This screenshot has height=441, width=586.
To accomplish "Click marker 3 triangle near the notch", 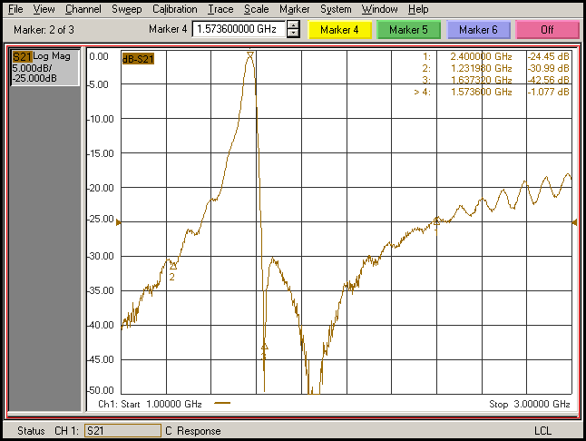I will [x=265, y=347].
